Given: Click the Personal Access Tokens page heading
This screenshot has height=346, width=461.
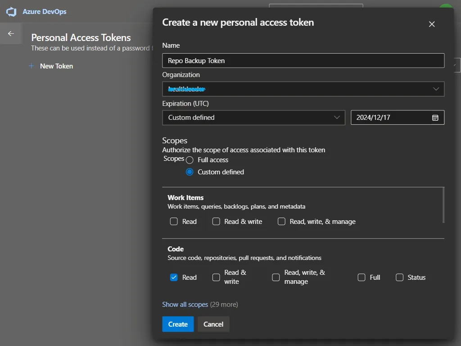Looking at the screenshot, I should pyautogui.click(x=81, y=38).
